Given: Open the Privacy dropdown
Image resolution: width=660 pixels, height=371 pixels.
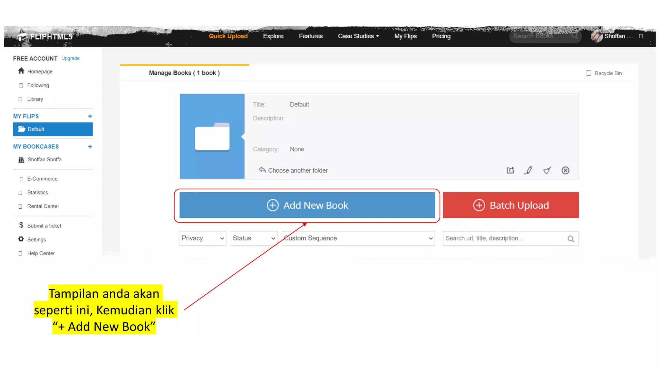Looking at the screenshot, I should coord(203,238).
